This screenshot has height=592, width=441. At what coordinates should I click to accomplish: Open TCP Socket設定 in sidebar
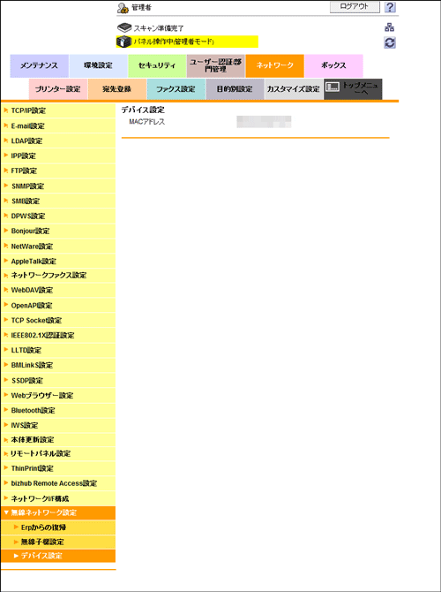(x=58, y=321)
